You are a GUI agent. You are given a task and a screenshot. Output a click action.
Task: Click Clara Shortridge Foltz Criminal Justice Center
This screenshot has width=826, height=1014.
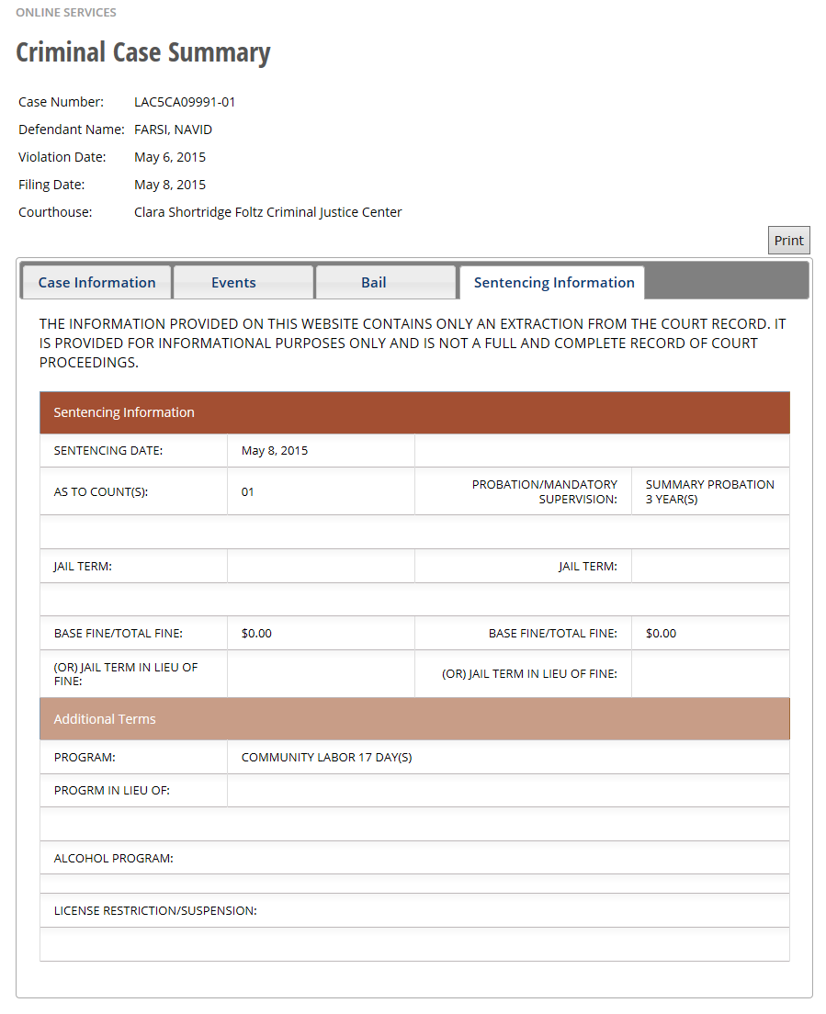(267, 212)
